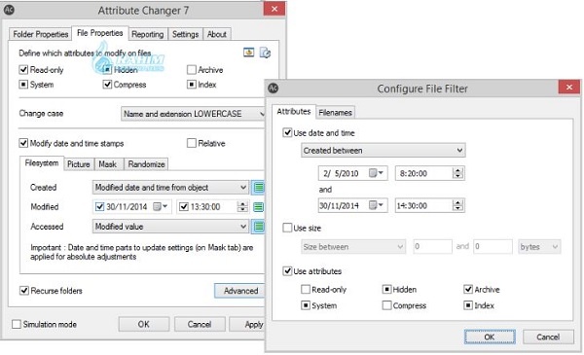Open the Change case dropdown
The height and width of the screenshot is (355, 584).
click(x=193, y=114)
